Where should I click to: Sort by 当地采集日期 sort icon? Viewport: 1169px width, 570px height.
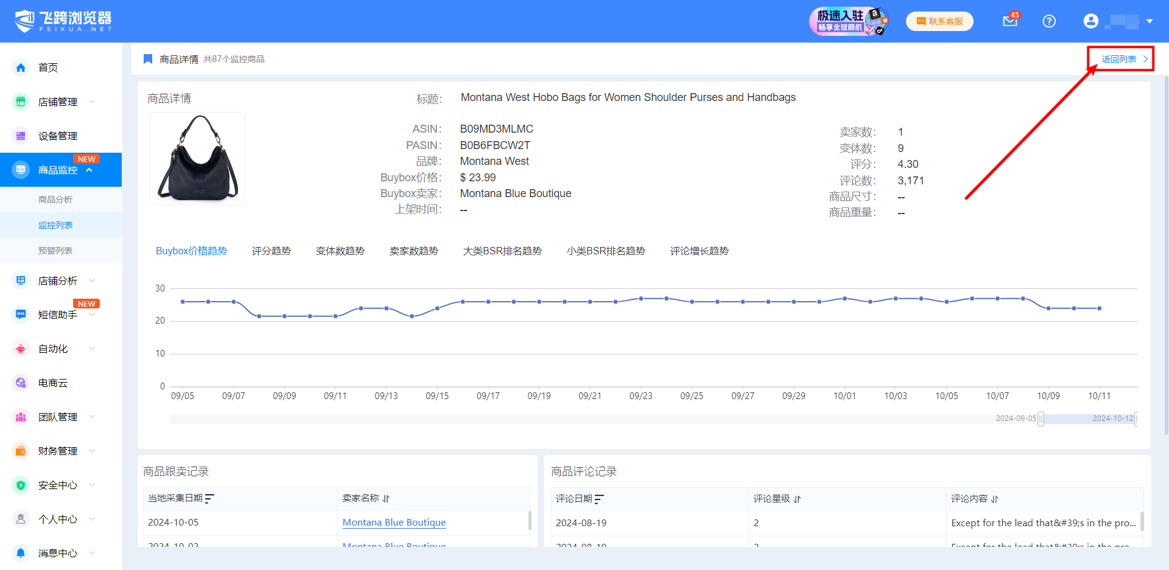tap(210, 499)
